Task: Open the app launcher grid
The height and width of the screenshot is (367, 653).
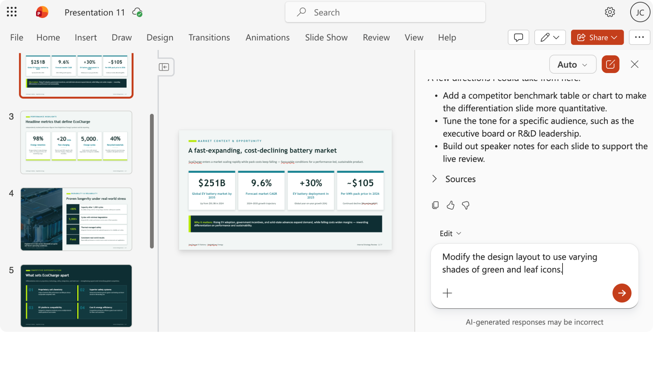Action: [x=12, y=12]
